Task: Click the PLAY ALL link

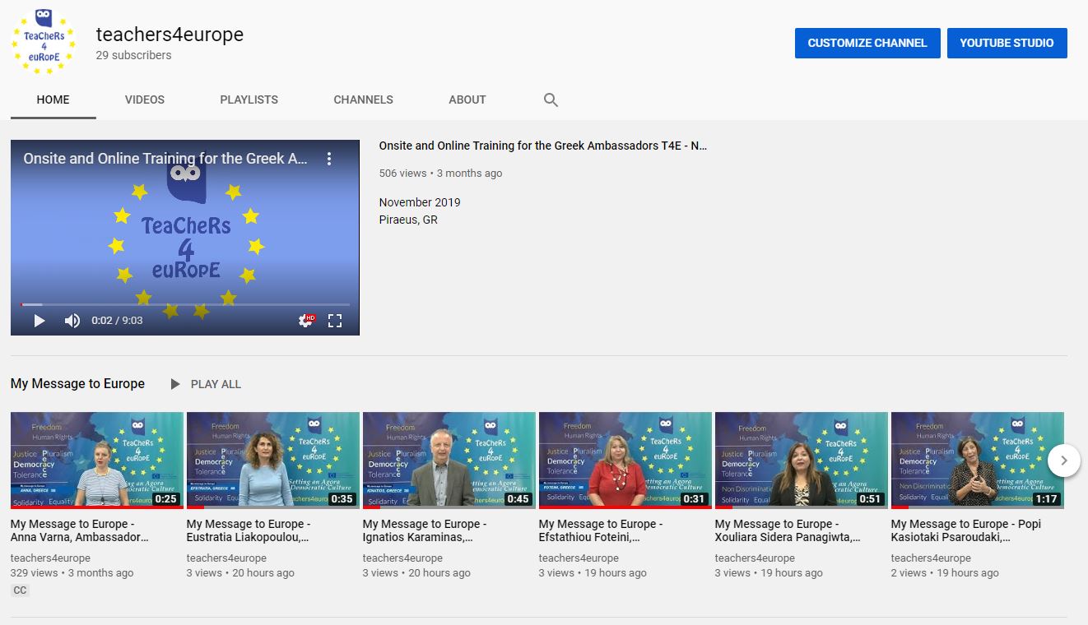Action: pos(216,384)
